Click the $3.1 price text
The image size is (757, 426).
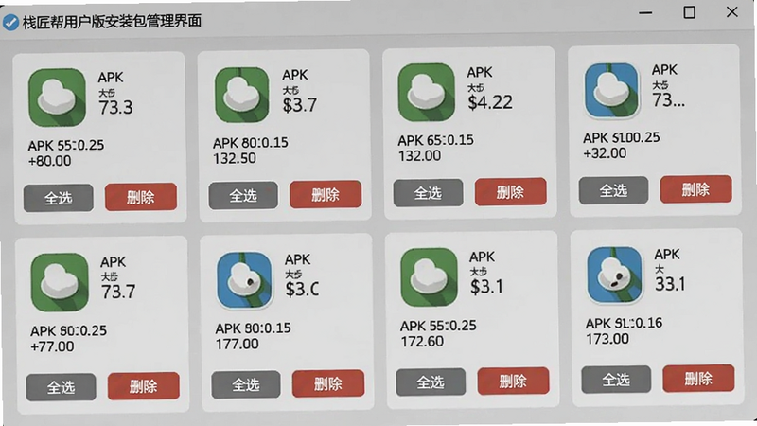(x=486, y=287)
